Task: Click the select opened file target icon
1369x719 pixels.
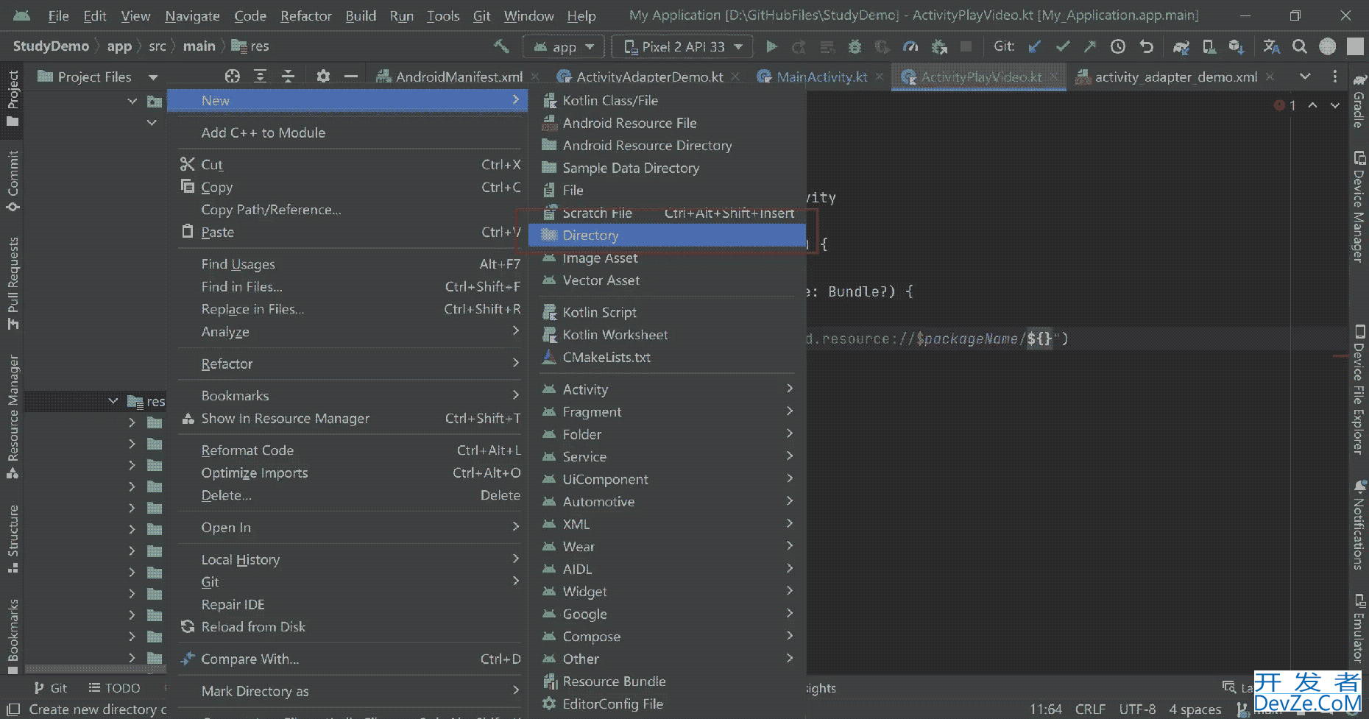Action: pos(233,77)
